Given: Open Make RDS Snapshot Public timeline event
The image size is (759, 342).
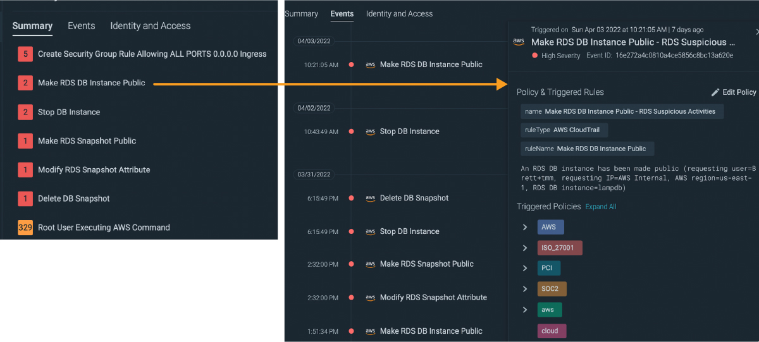Looking at the screenshot, I should [x=427, y=264].
